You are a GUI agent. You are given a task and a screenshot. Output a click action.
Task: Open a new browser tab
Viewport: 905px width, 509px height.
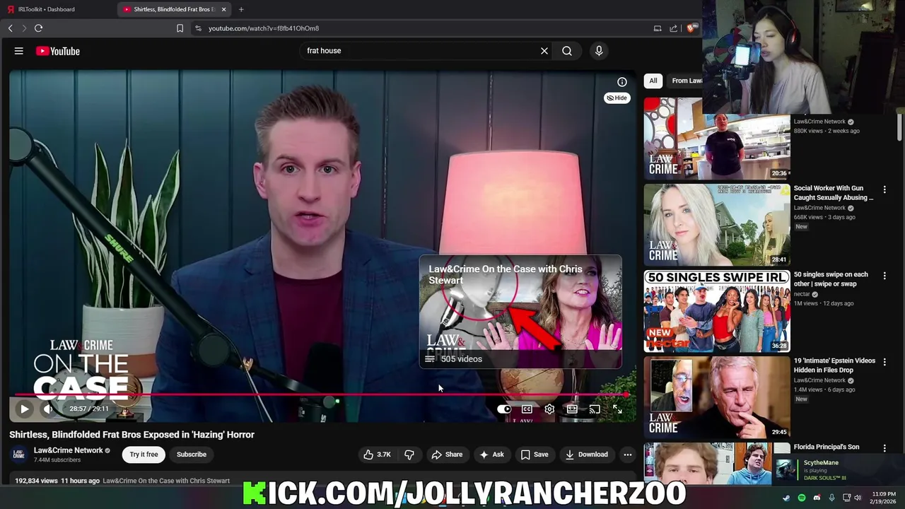click(x=241, y=9)
